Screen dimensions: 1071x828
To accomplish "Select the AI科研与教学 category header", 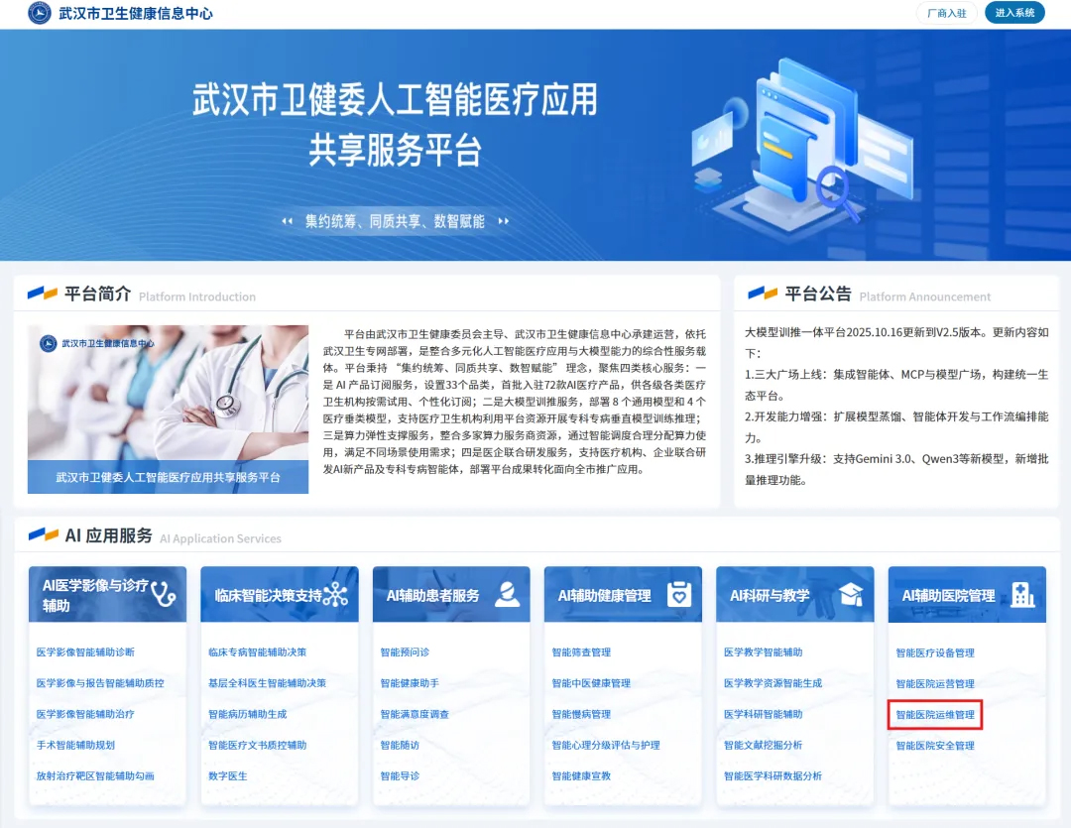I will [771, 595].
